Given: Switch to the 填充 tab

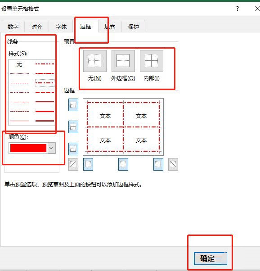Looking at the screenshot, I should coord(110,27).
